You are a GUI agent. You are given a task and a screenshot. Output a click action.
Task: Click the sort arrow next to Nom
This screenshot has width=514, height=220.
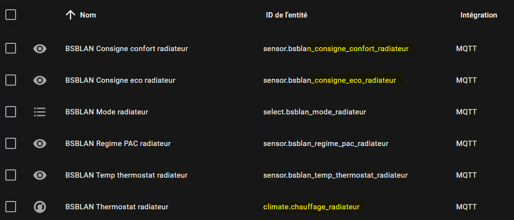point(71,15)
